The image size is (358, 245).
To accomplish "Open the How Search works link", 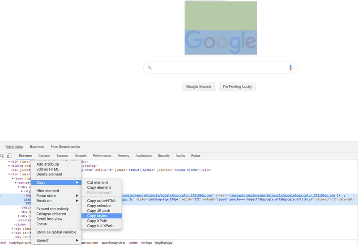I will [65, 147].
